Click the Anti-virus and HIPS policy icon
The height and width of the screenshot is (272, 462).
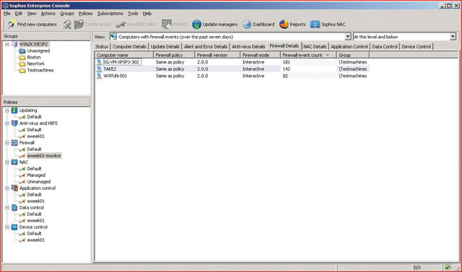click(14, 123)
